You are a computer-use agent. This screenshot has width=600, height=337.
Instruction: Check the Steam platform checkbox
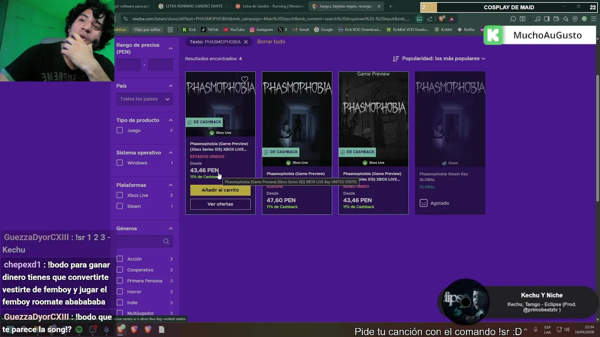(x=120, y=206)
